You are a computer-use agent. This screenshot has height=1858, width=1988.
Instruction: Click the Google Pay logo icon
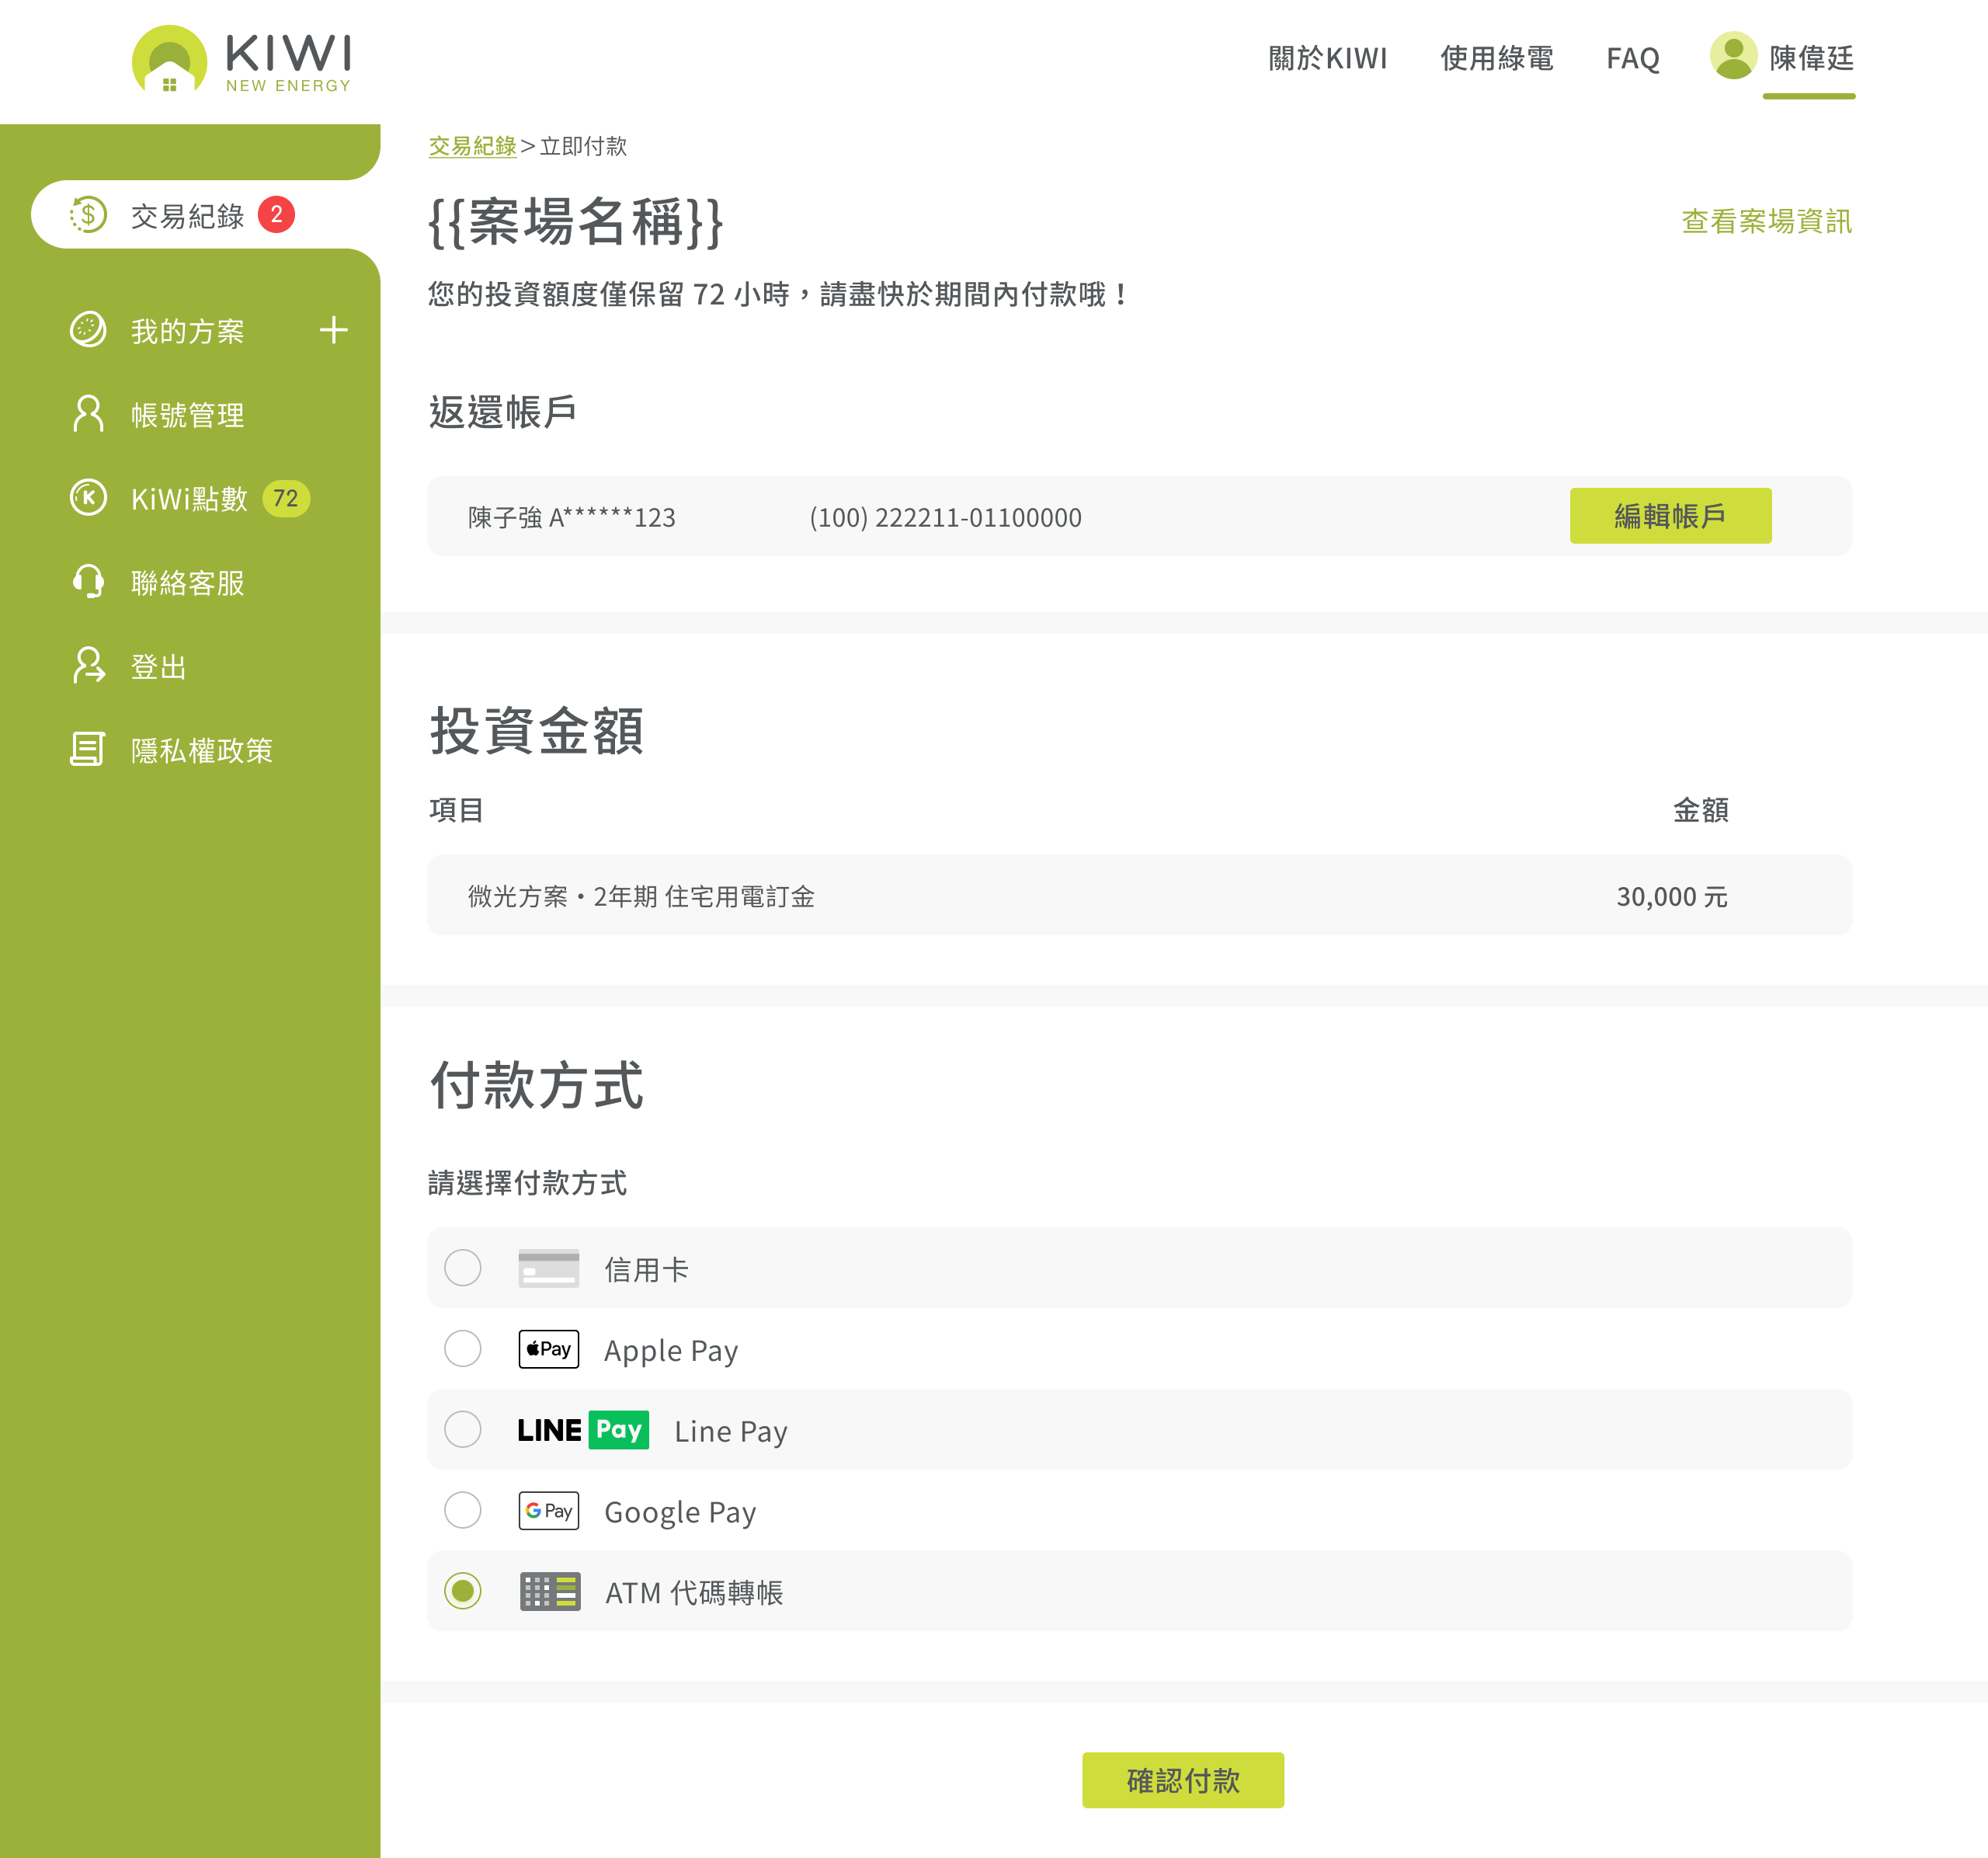(x=549, y=1511)
